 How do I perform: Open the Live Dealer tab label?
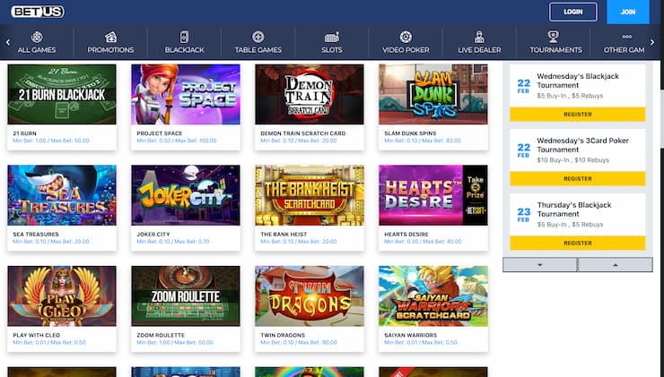pyautogui.click(x=479, y=50)
